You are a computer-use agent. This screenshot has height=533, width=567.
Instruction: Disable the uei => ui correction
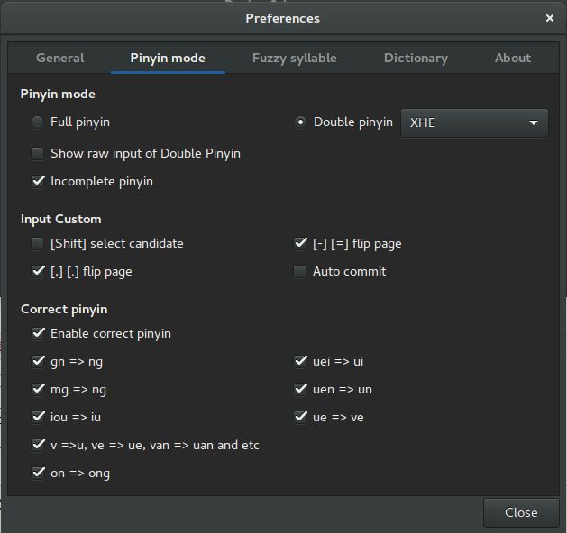(x=300, y=361)
